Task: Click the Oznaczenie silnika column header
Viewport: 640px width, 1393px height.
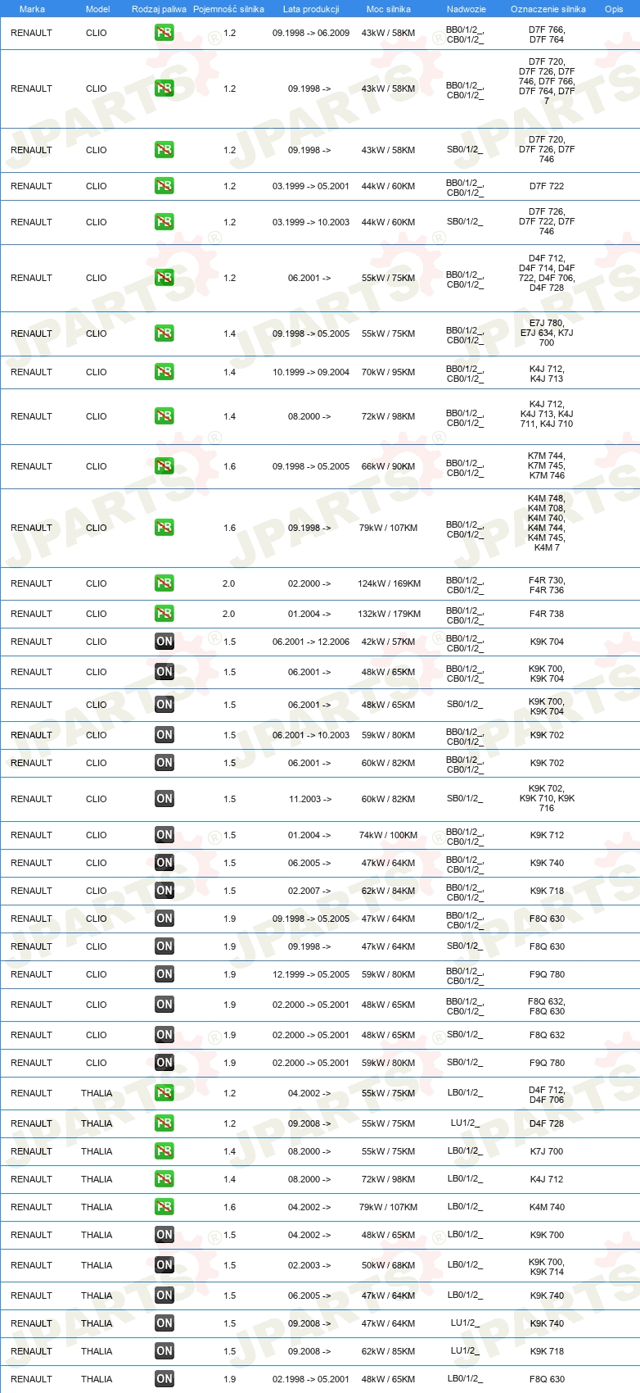Action: point(548,9)
